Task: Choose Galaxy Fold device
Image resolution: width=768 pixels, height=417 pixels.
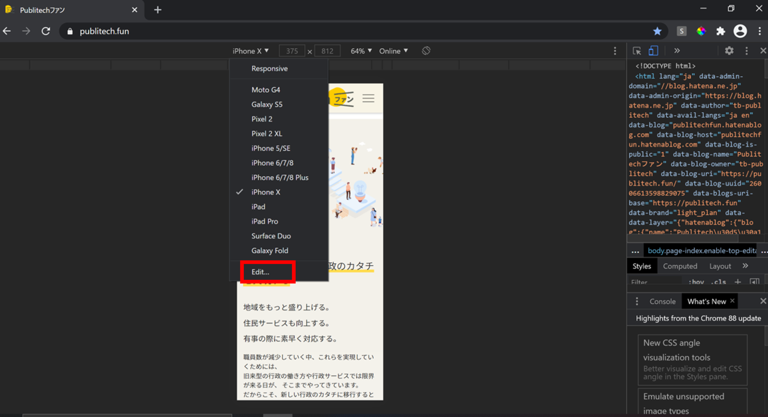Action: click(x=279, y=250)
